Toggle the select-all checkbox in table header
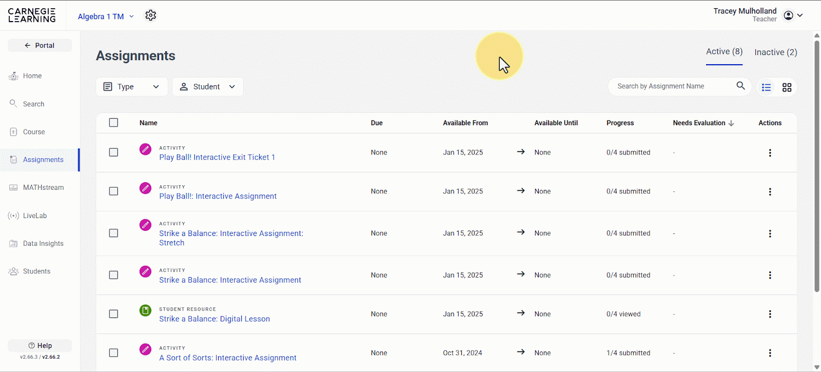 [x=113, y=123]
